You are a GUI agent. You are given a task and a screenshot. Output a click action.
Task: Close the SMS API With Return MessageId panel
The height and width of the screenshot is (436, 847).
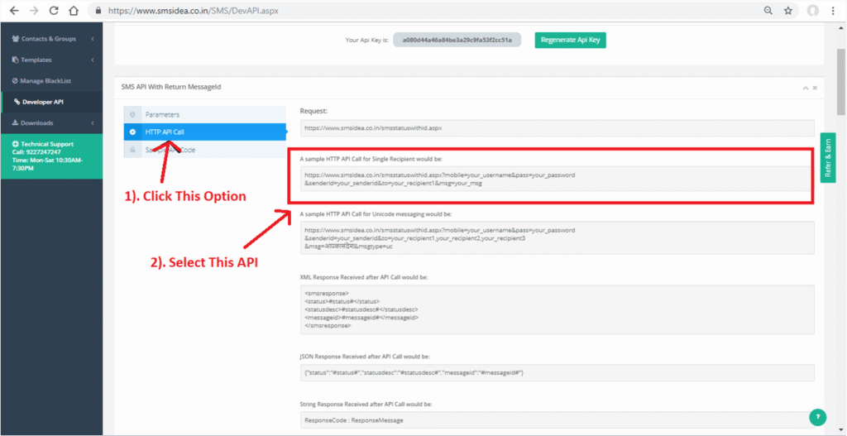pyautogui.click(x=815, y=87)
